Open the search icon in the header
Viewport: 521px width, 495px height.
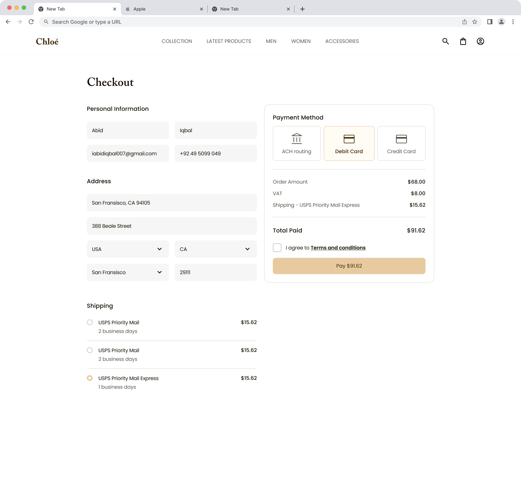pyautogui.click(x=445, y=41)
